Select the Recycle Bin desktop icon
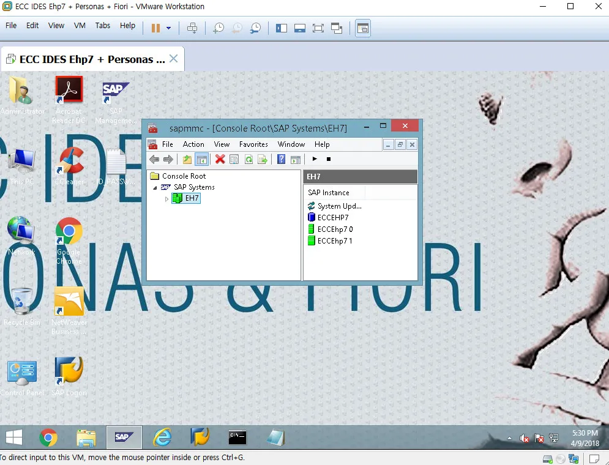The height and width of the screenshot is (465, 609). click(x=22, y=307)
